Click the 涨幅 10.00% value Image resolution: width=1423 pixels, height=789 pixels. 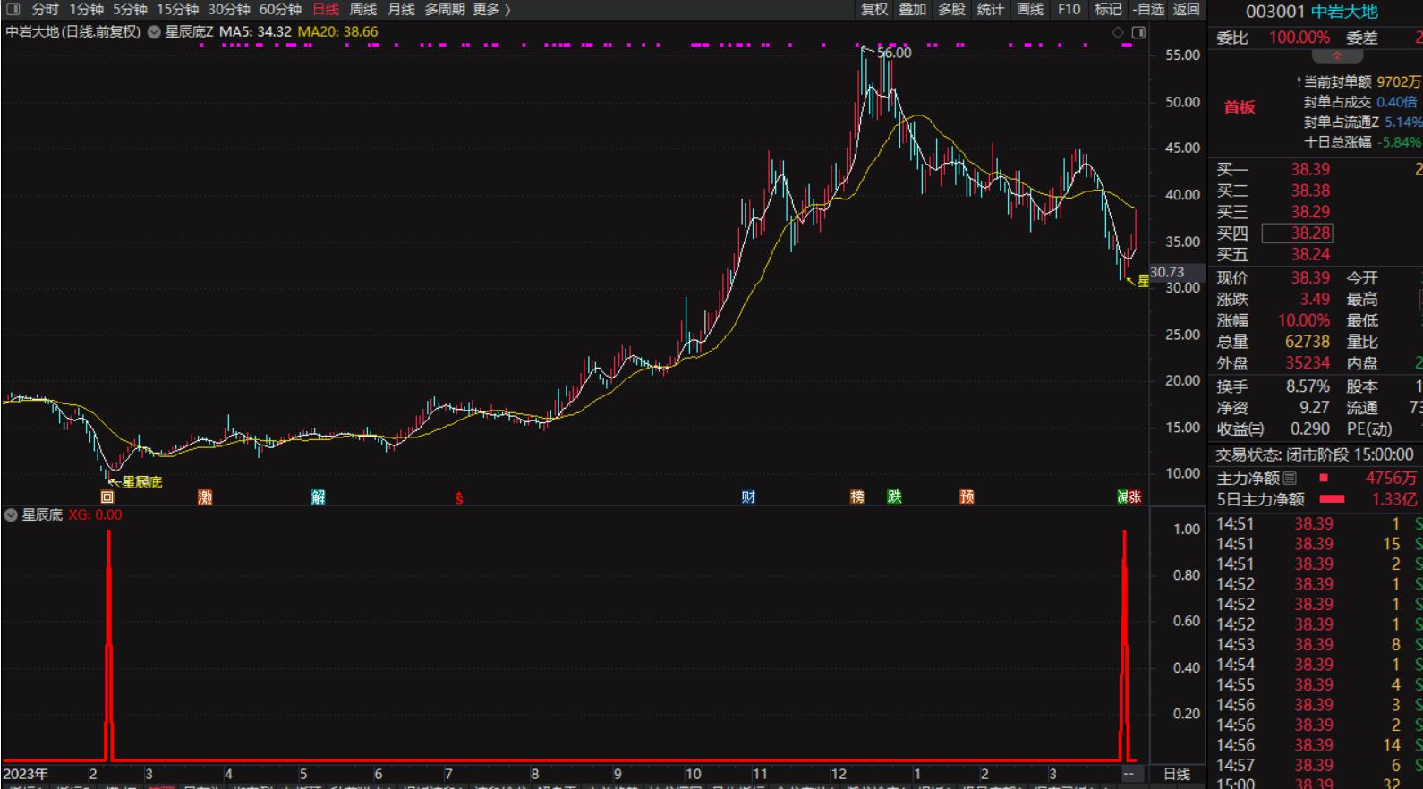[x=1304, y=320]
